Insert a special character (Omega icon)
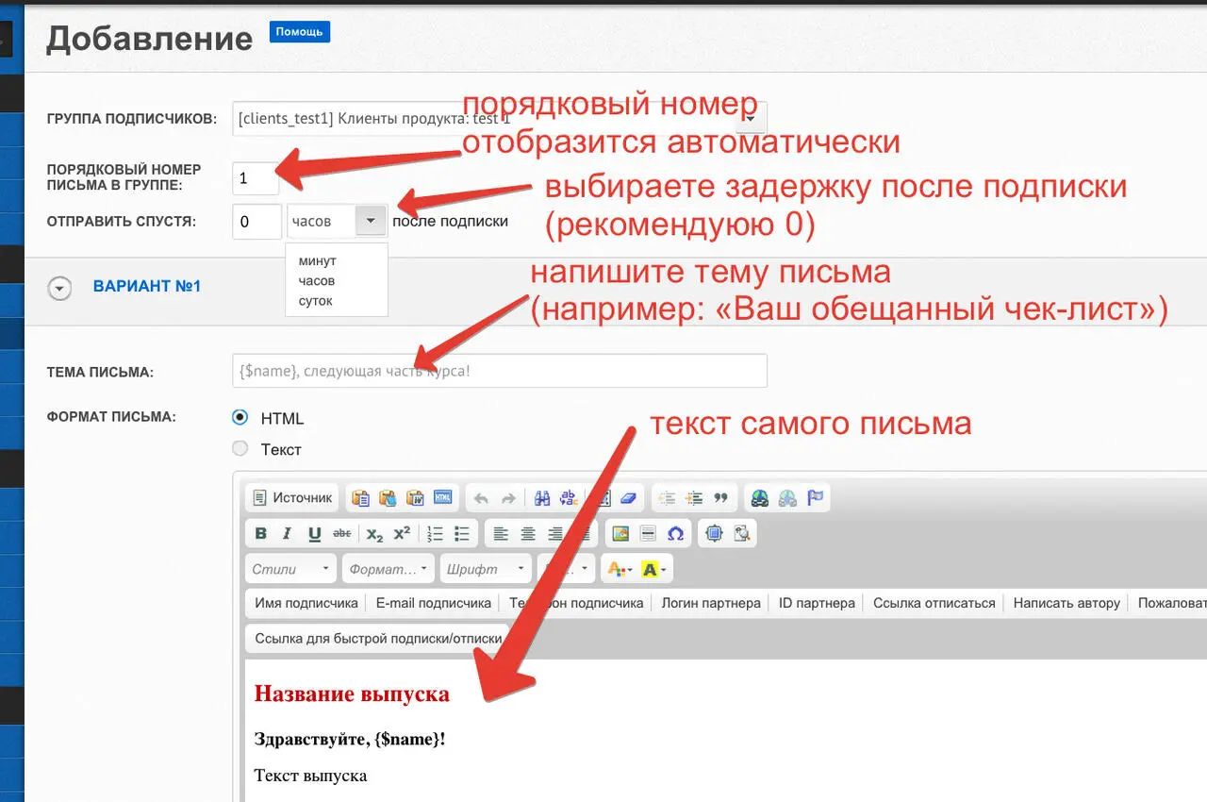Viewport: 1207px width, 802px height. pos(675,534)
